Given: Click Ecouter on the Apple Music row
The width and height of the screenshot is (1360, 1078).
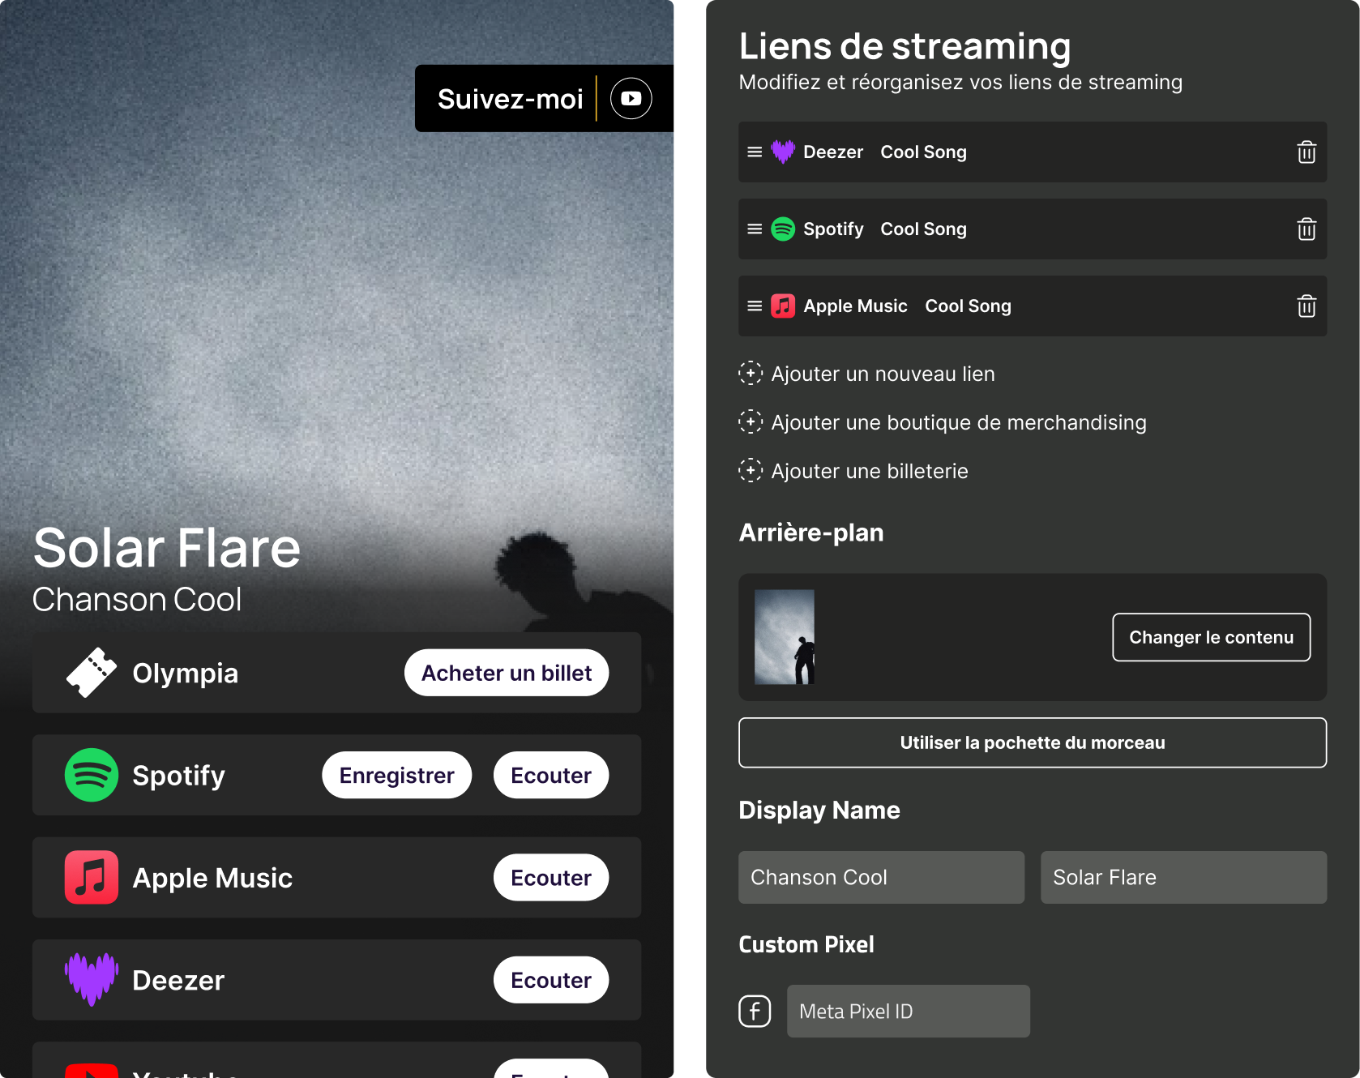Looking at the screenshot, I should (551, 877).
